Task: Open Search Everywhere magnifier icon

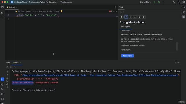Action: tap(178, 2)
